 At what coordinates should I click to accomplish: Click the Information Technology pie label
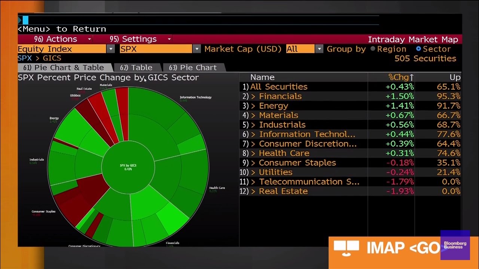click(195, 98)
